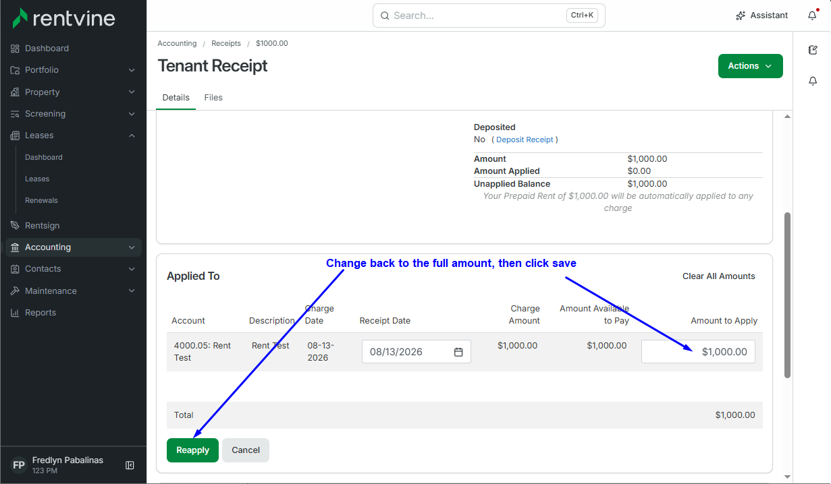The image size is (831, 484).
Task: Open the Actions dropdown button
Action: tap(750, 66)
